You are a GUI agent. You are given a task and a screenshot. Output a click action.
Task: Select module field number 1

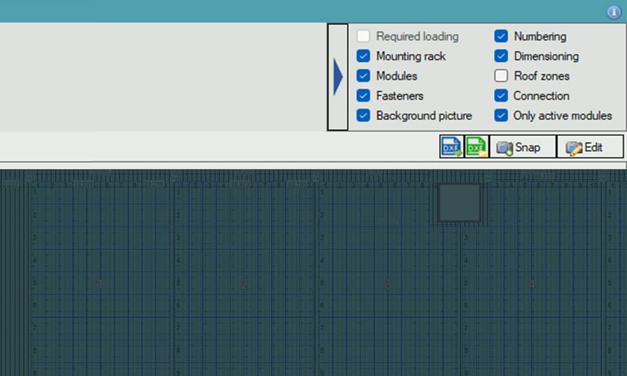click(100, 283)
